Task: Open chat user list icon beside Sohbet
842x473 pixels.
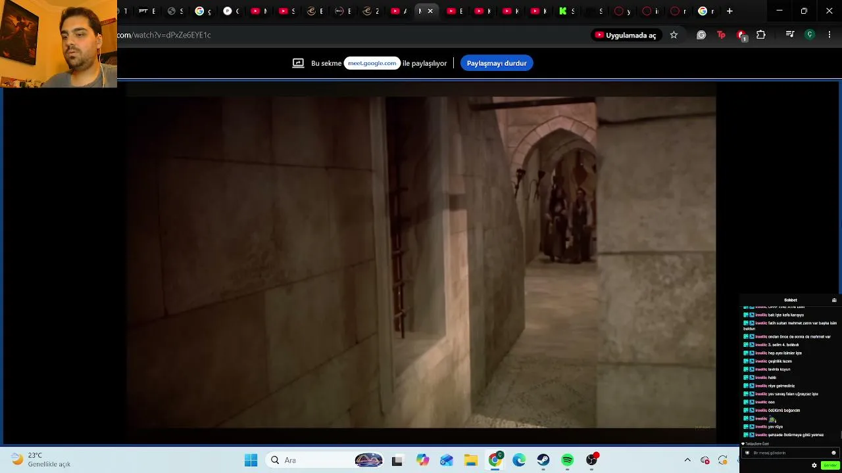Action: [834, 300]
